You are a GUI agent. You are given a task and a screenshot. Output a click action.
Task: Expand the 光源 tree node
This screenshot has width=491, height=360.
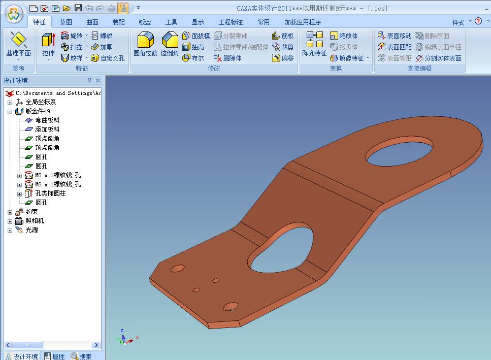(10, 230)
